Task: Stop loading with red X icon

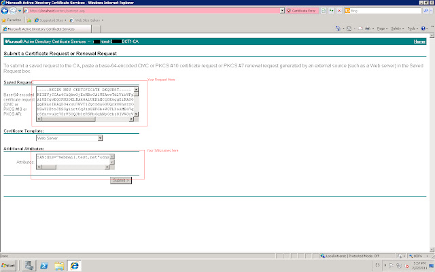Action: [339, 11]
